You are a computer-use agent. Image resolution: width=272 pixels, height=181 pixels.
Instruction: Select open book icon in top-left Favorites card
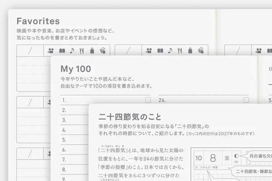(62, 51)
